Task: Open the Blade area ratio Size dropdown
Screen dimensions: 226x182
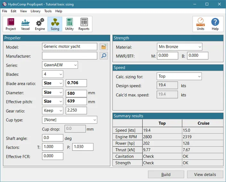Action: pos(53,83)
